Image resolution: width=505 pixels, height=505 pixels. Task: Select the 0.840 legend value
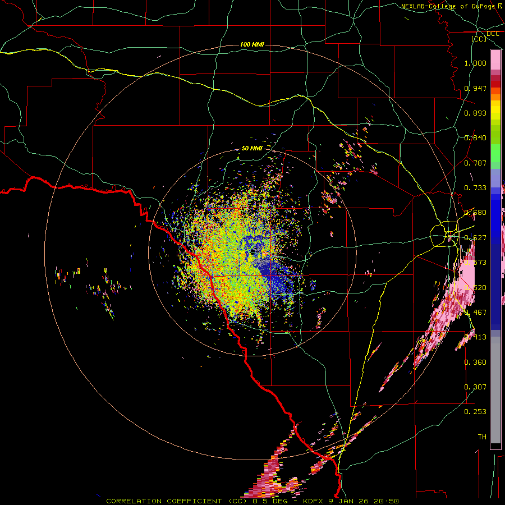coord(475,138)
